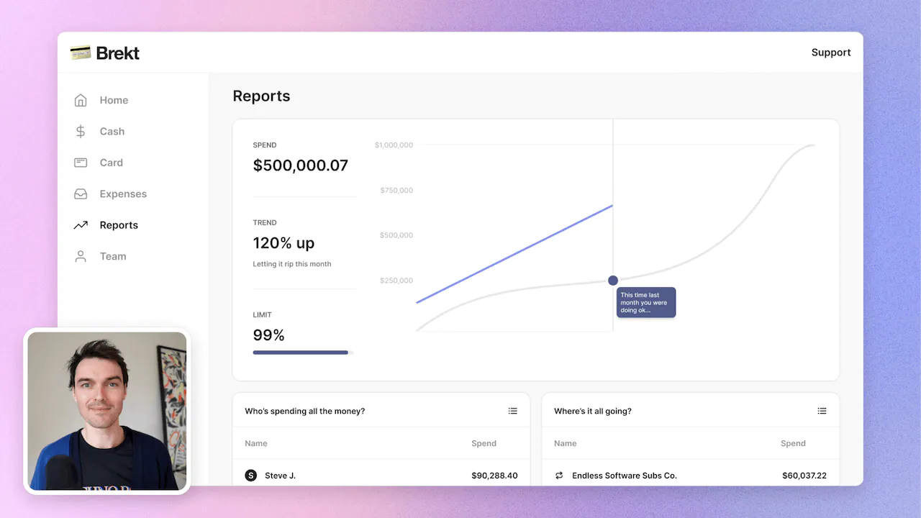Click "Letting it rip this month" text
Viewport: 921px width, 518px height.
[x=292, y=264]
